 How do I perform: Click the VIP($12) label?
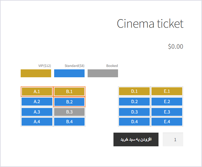coord(45,66)
